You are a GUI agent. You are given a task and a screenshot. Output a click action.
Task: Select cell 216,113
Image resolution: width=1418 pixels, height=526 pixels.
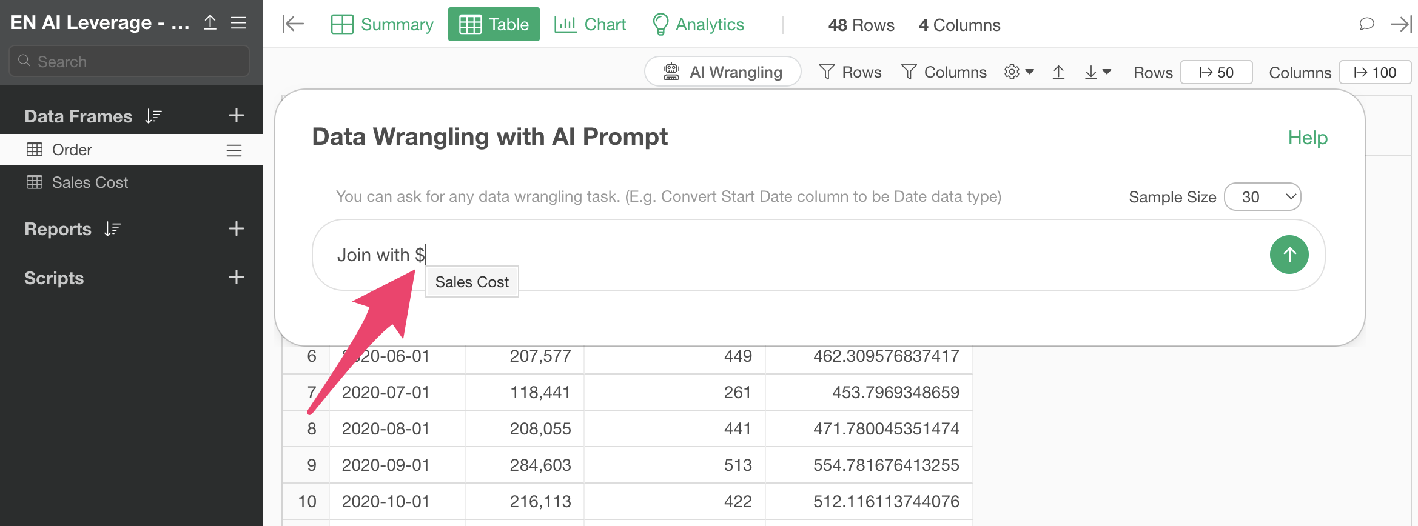[525, 501]
